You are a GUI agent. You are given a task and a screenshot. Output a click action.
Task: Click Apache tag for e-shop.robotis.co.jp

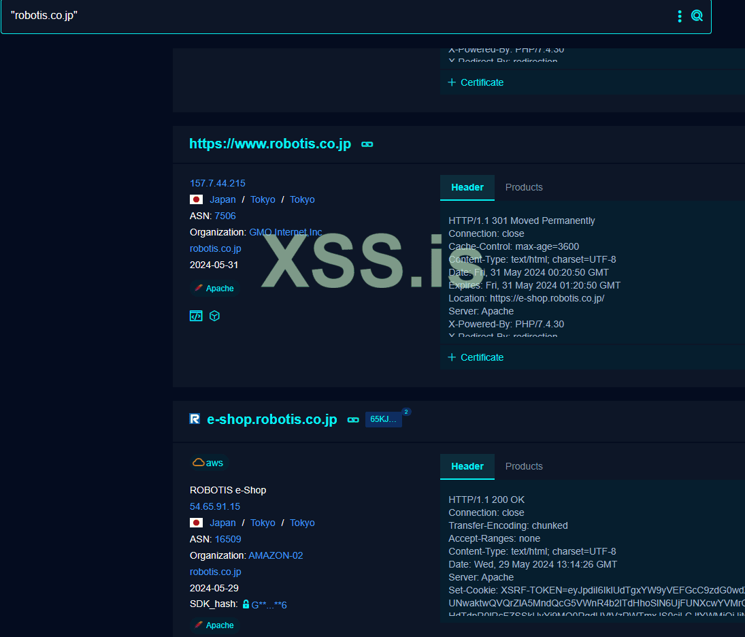coord(215,625)
